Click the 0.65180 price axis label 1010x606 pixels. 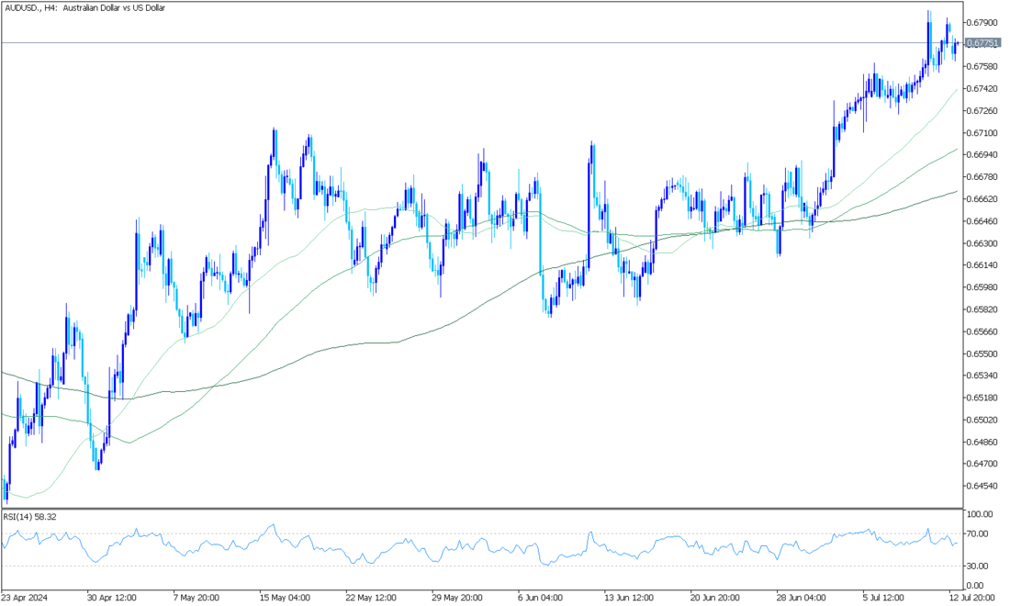pyautogui.click(x=982, y=398)
